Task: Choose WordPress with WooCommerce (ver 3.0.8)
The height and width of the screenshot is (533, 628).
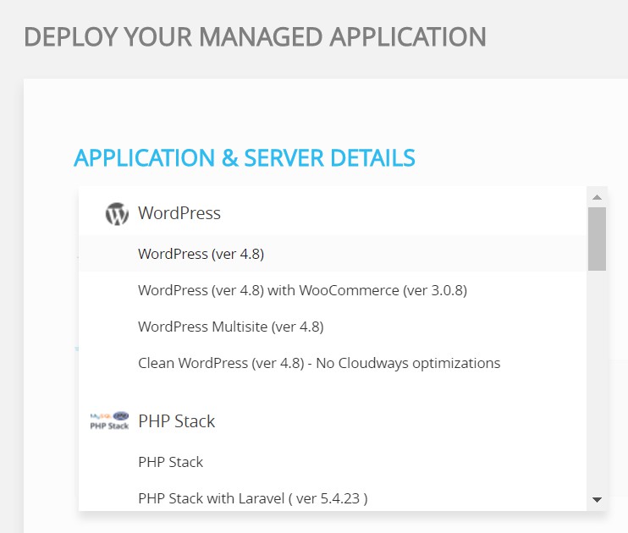Action: tap(333, 290)
